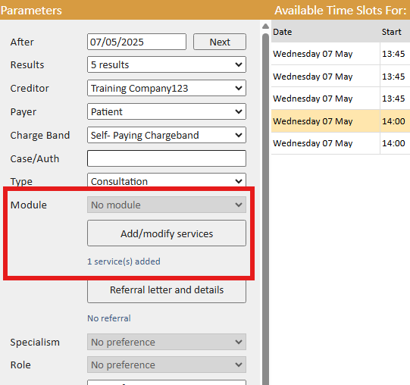Open Referral letter and details
Image resolution: width=410 pixels, height=385 pixels.
167,290
